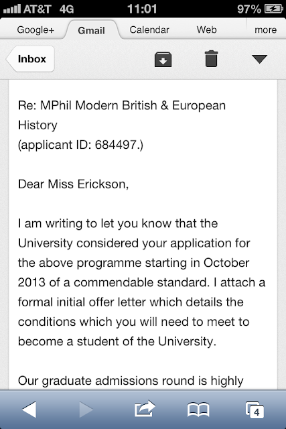Viewport: 286px width, 429px height.
Task: Open the Calendar tab
Action: (149, 29)
